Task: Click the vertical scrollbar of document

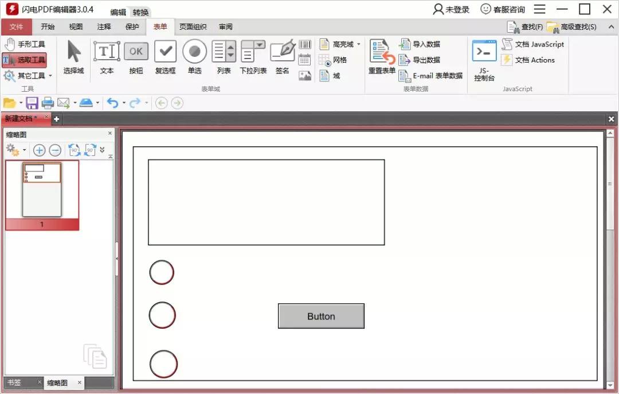Action: click(x=610, y=258)
